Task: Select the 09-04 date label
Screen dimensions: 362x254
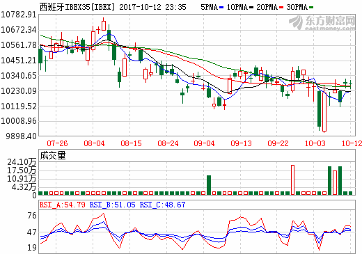Action: click(204, 143)
